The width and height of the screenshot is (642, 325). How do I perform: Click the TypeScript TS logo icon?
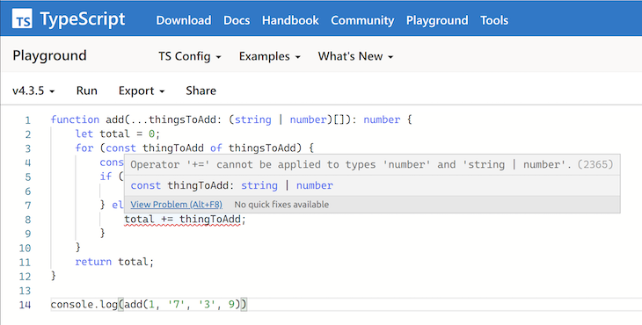pyautogui.click(x=22, y=18)
